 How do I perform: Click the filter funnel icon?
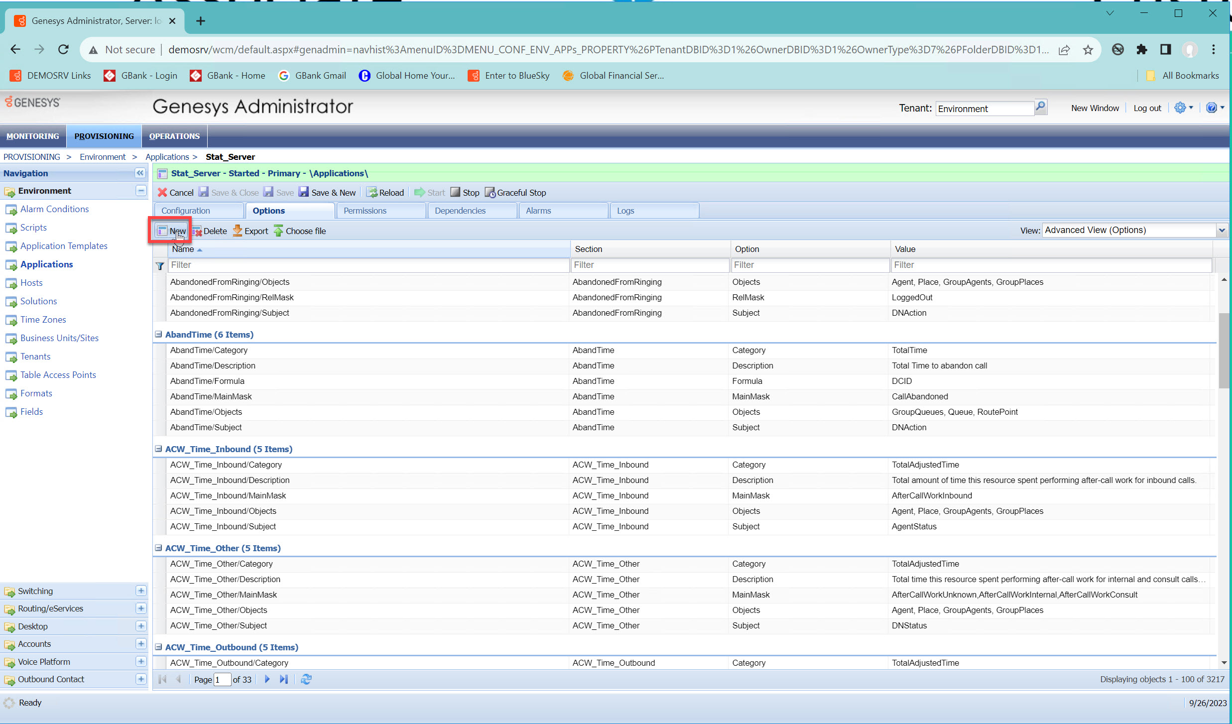[160, 266]
